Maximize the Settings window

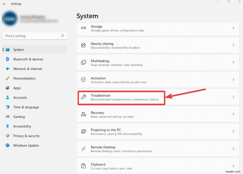coord(229,2)
